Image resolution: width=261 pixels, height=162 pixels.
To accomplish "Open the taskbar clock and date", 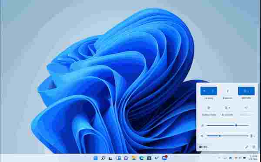I will click(254, 158).
